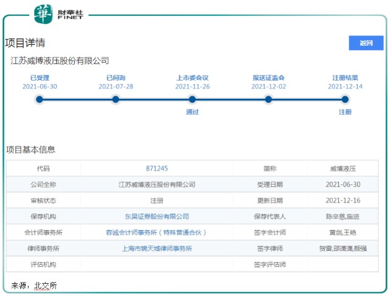The height and width of the screenshot is (296, 390).
Task: Select the 已受理 timeline dot
Action: tap(39, 99)
